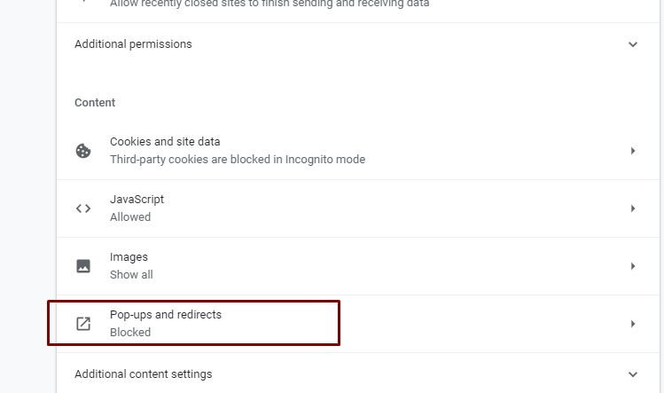664x393 pixels.
Task: Click the cookie icon beside Cookies and site data
Action: click(x=83, y=151)
